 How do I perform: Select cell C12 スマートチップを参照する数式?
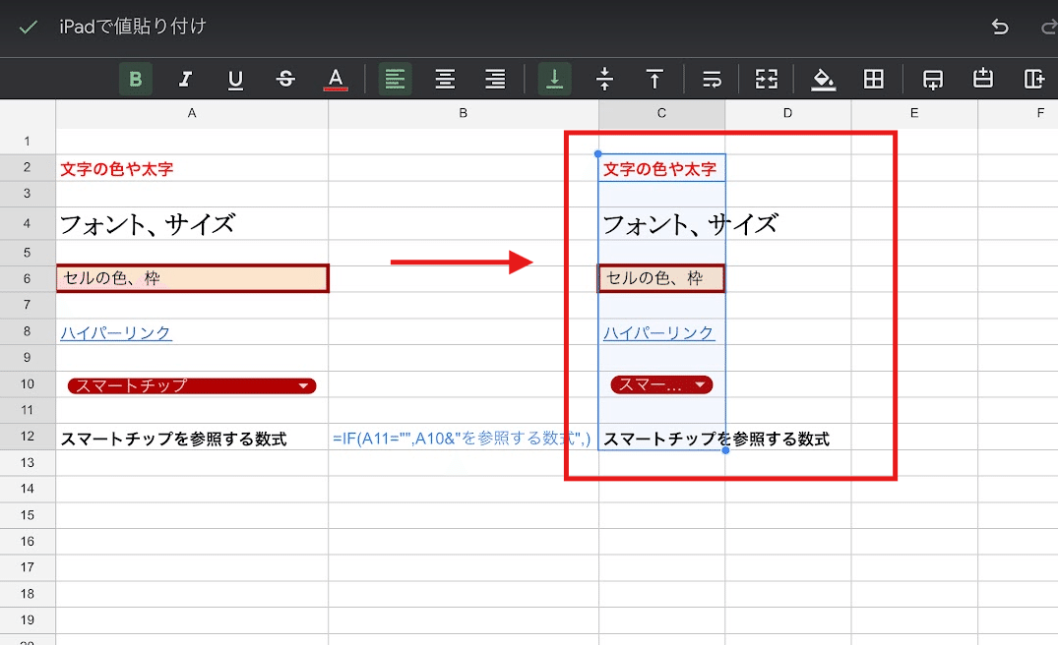pyautogui.click(x=662, y=439)
